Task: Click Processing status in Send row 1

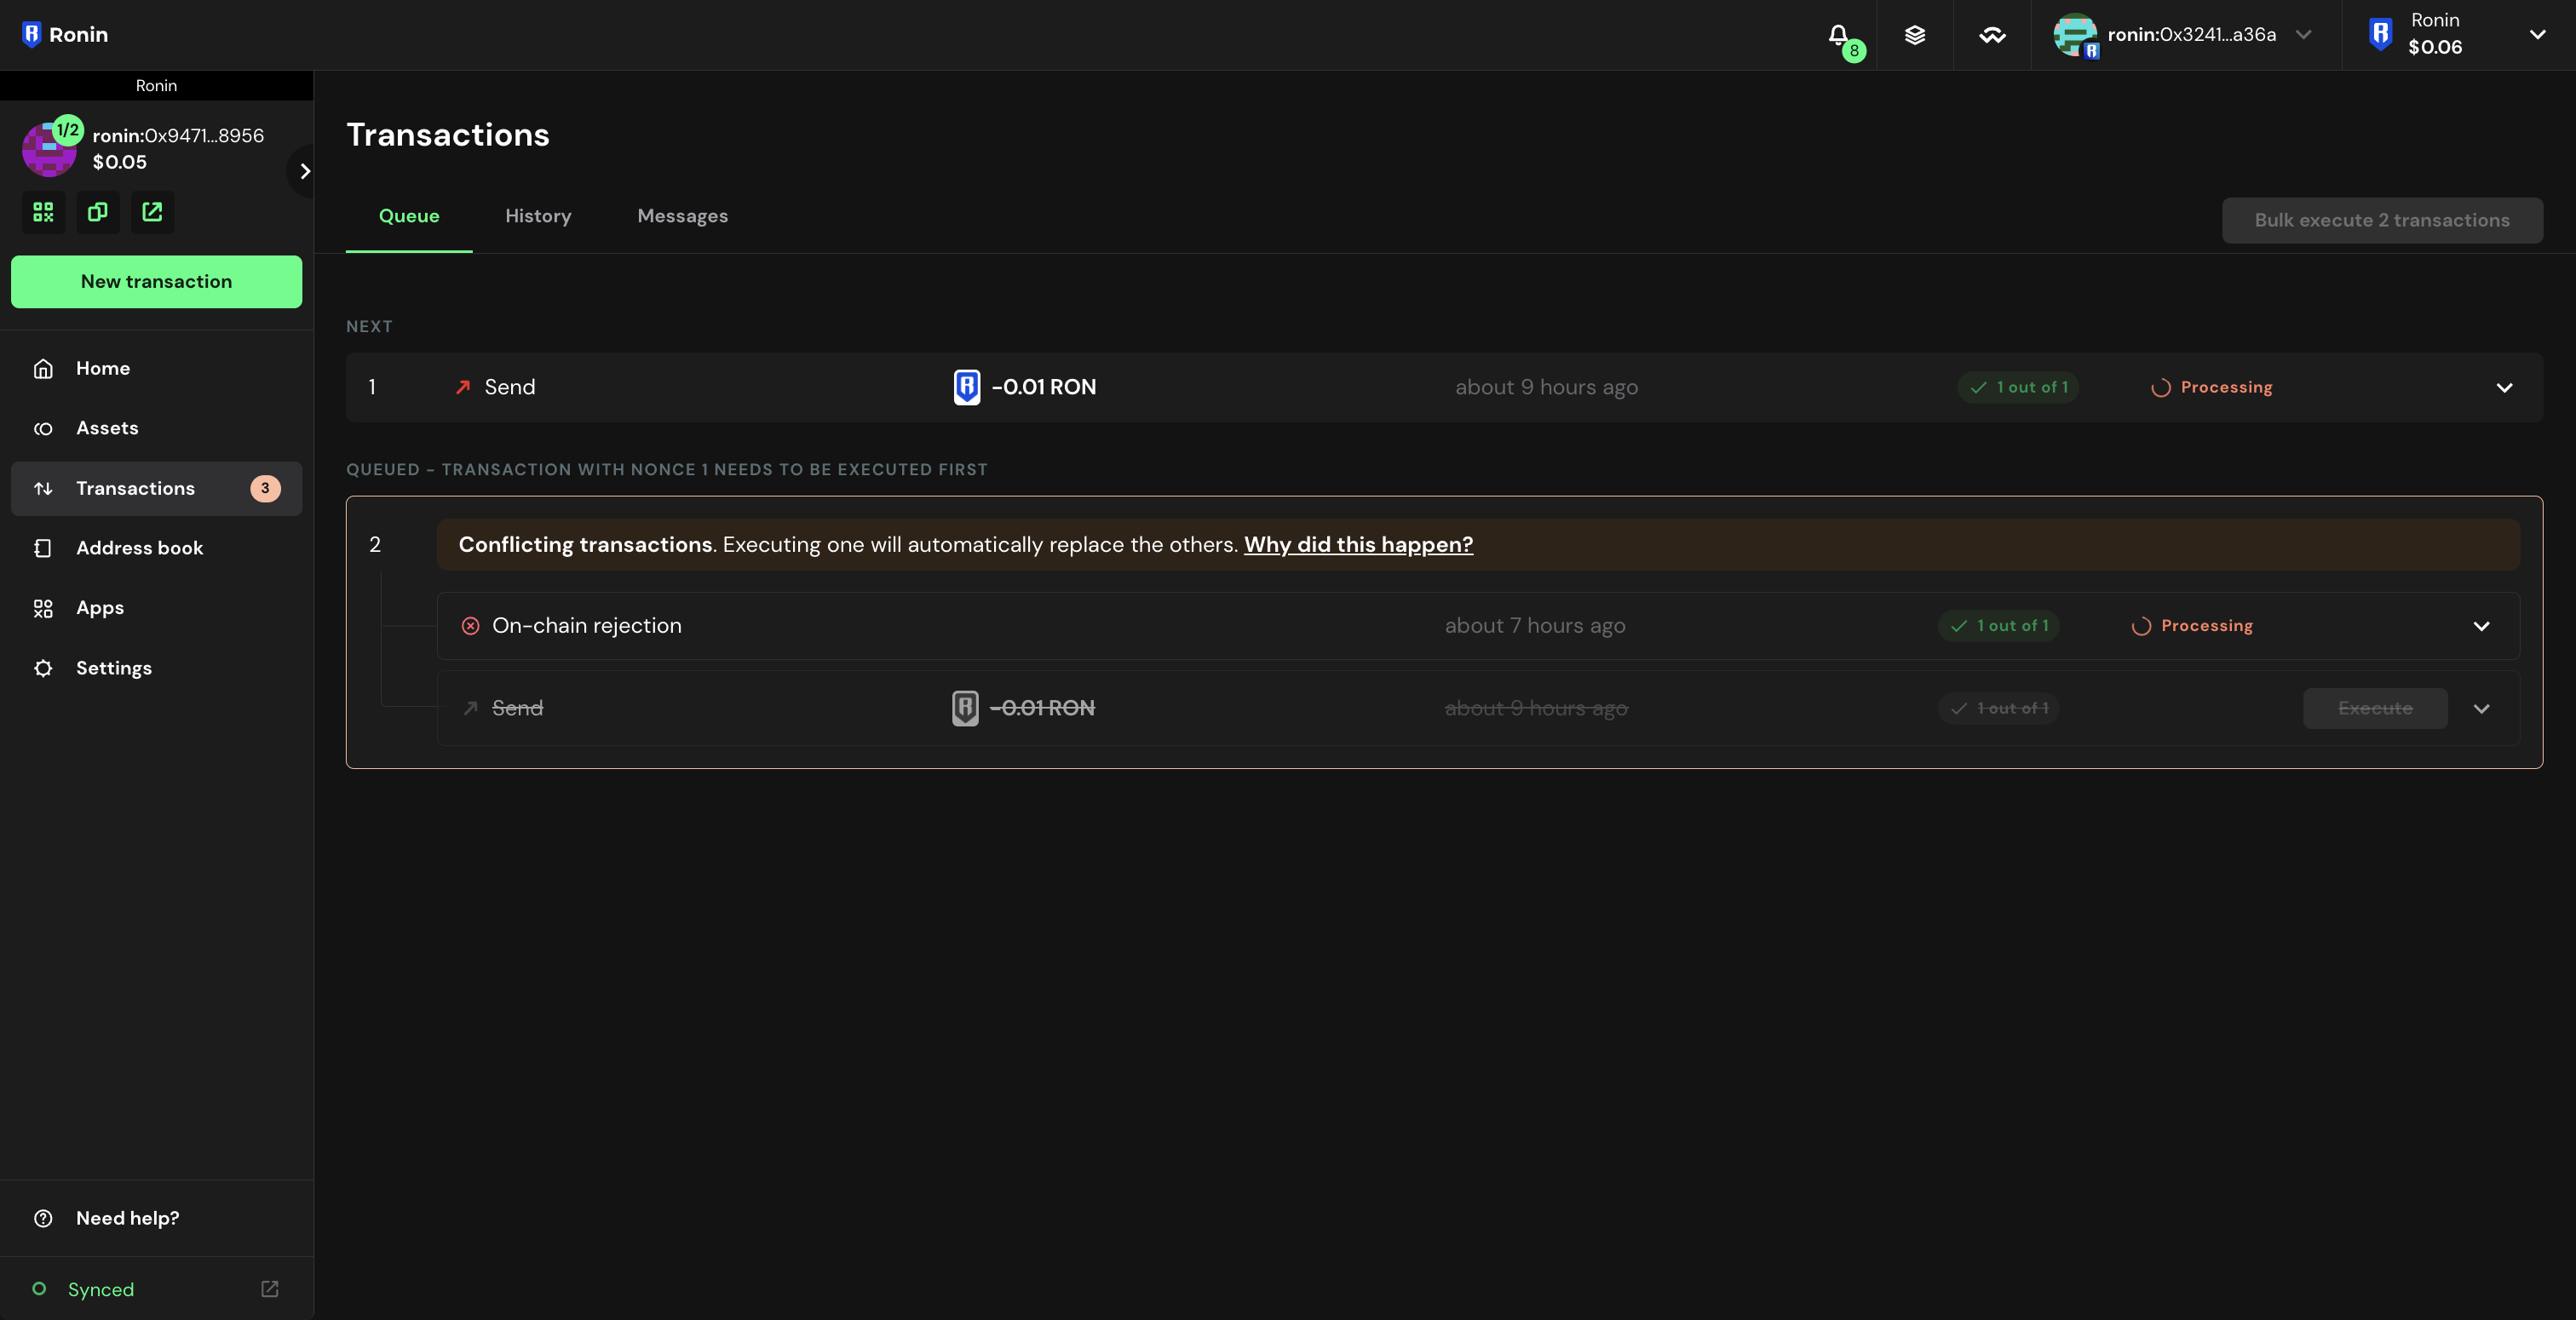Action: click(x=2212, y=387)
